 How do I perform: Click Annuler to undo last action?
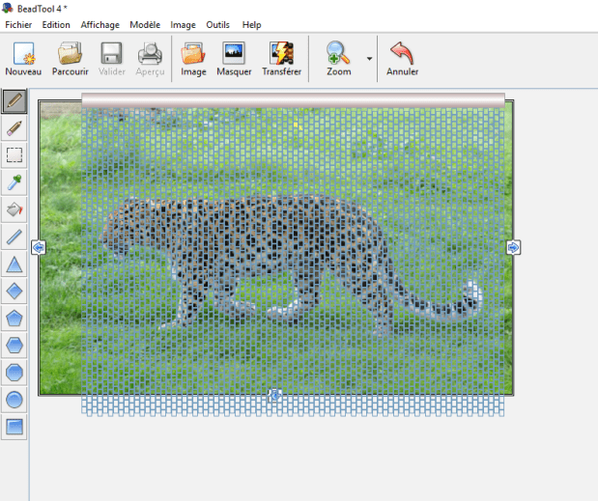pos(402,59)
